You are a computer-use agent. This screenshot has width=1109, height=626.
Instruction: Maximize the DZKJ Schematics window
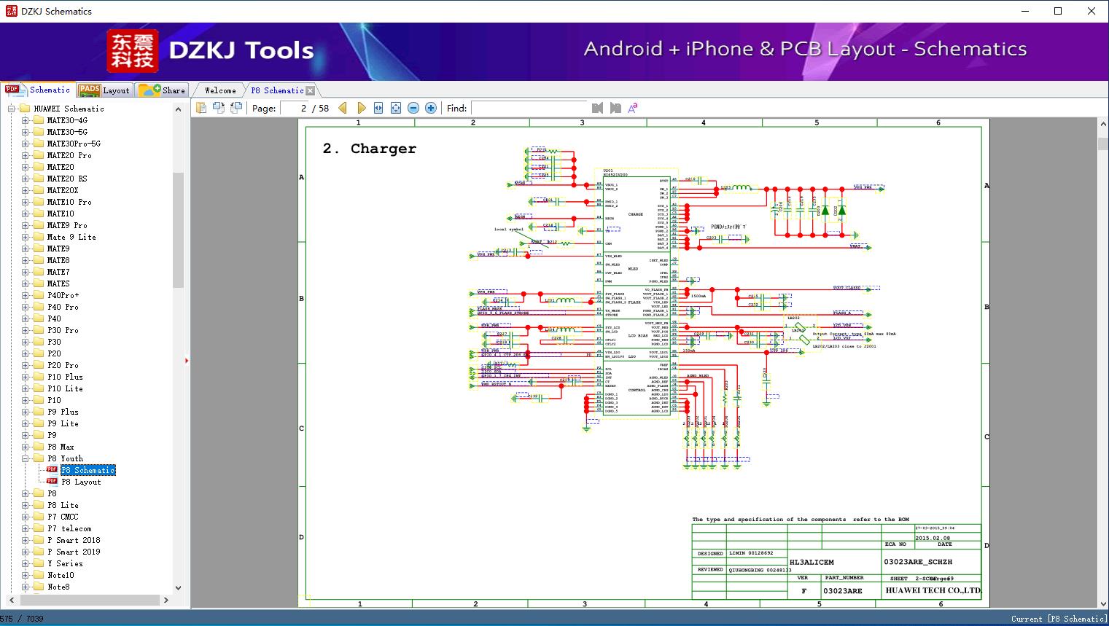(x=1058, y=11)
